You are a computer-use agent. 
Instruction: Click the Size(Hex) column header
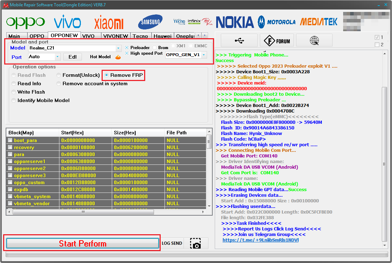[138, 133]
